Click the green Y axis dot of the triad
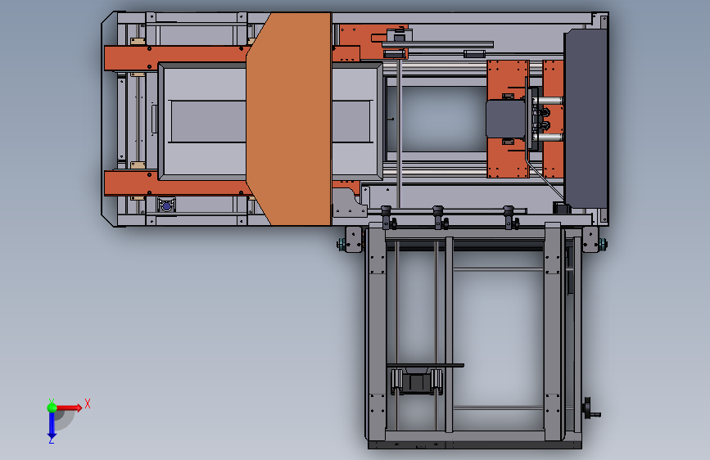This screenshot has width=710, height=460. coord(52,408)
